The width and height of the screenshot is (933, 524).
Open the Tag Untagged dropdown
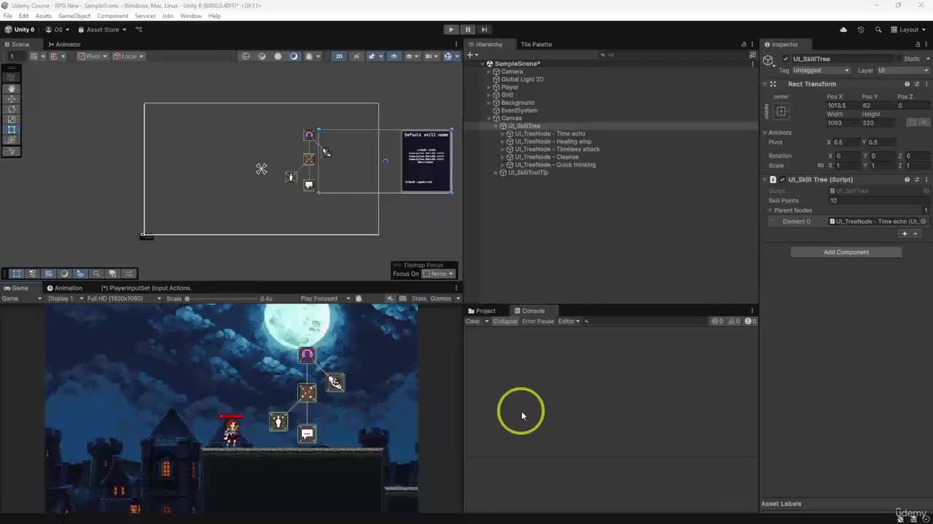(821, 71)
